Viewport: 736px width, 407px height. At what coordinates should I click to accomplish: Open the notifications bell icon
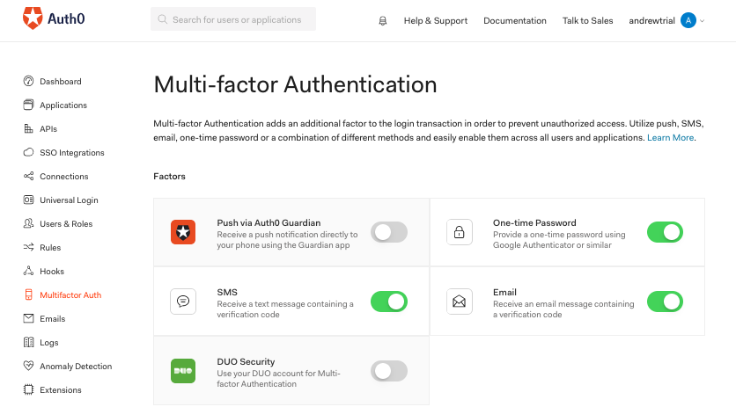click(382, 20)
